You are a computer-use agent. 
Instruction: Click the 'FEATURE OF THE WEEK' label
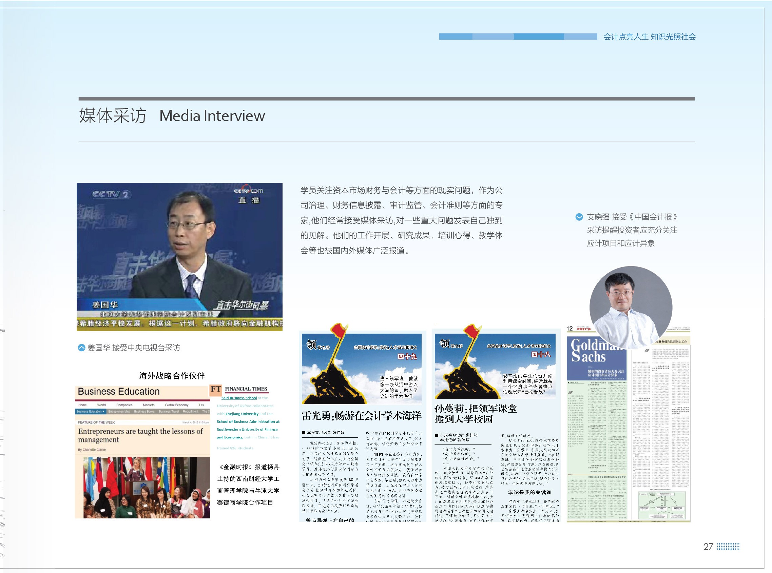[x=96, y=422]
